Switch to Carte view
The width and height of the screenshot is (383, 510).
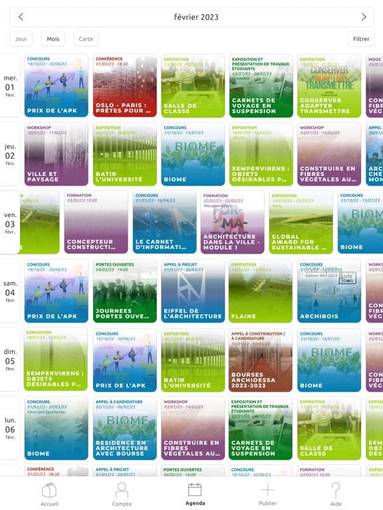coord(86,39)
